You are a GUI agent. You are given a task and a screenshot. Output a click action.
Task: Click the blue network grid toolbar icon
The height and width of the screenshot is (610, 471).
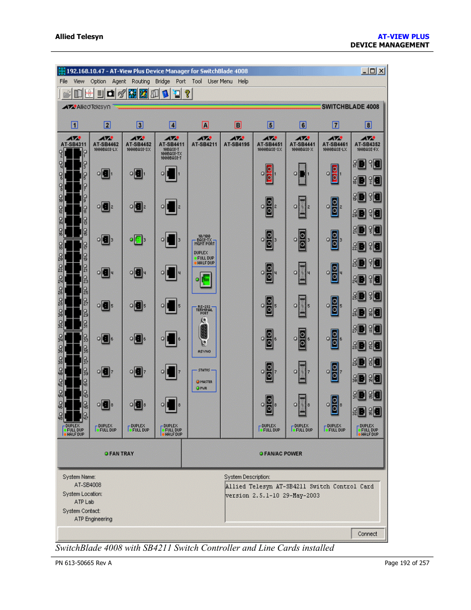[132, 94]
